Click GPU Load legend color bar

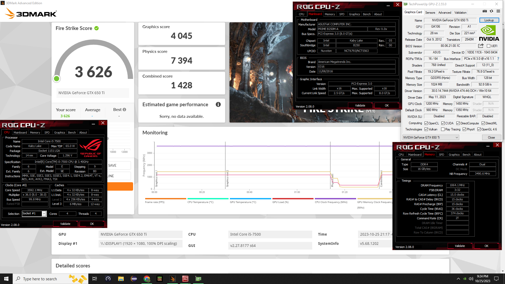pos(293,199)
